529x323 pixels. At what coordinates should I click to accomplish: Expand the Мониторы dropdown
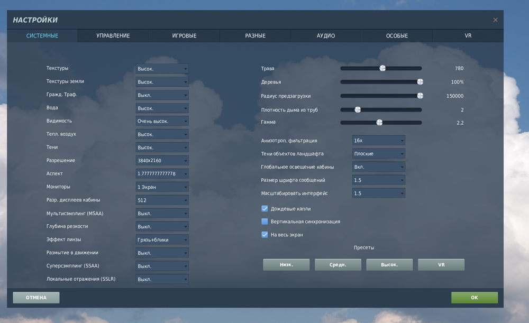pos(162,187)
